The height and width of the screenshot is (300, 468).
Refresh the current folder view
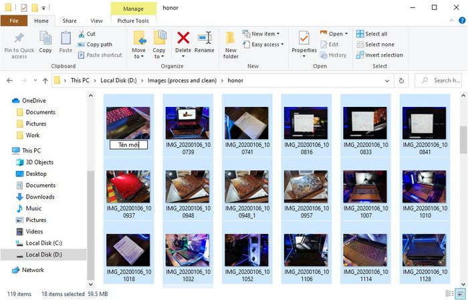[x=401, y=81]
